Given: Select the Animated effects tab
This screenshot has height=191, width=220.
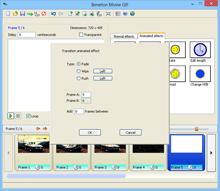Looking at the screenshot, I should 151,36.
